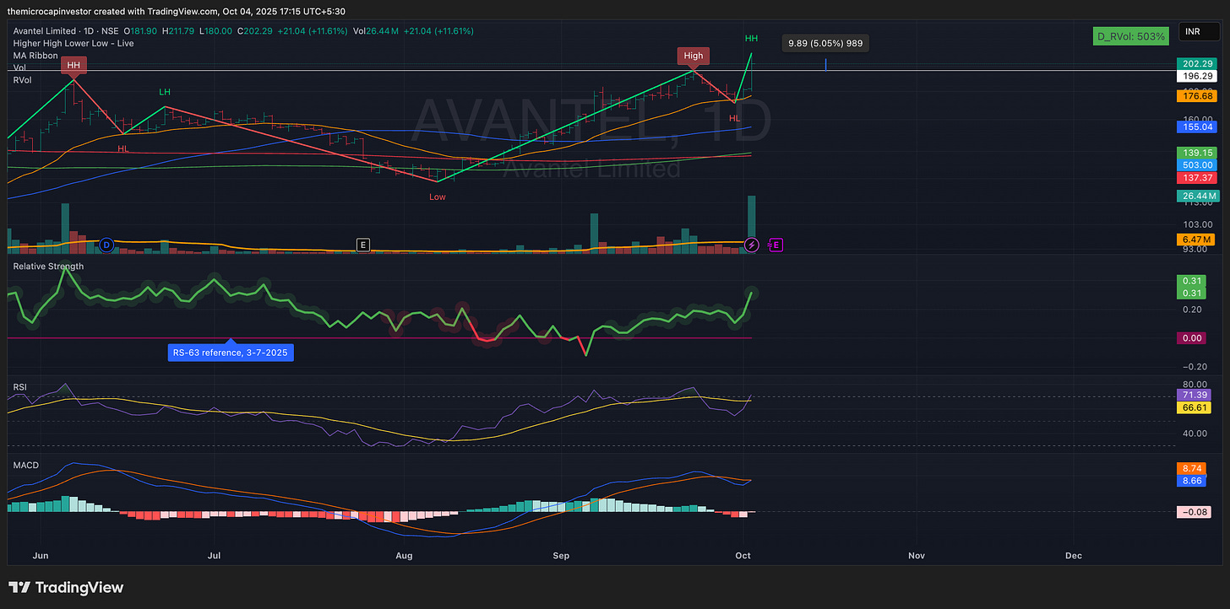Click the Nov label on time axis
Image resolution: width=1230 pixels, height=609 pixels.
pyautogui.click(x=916, y=556)
